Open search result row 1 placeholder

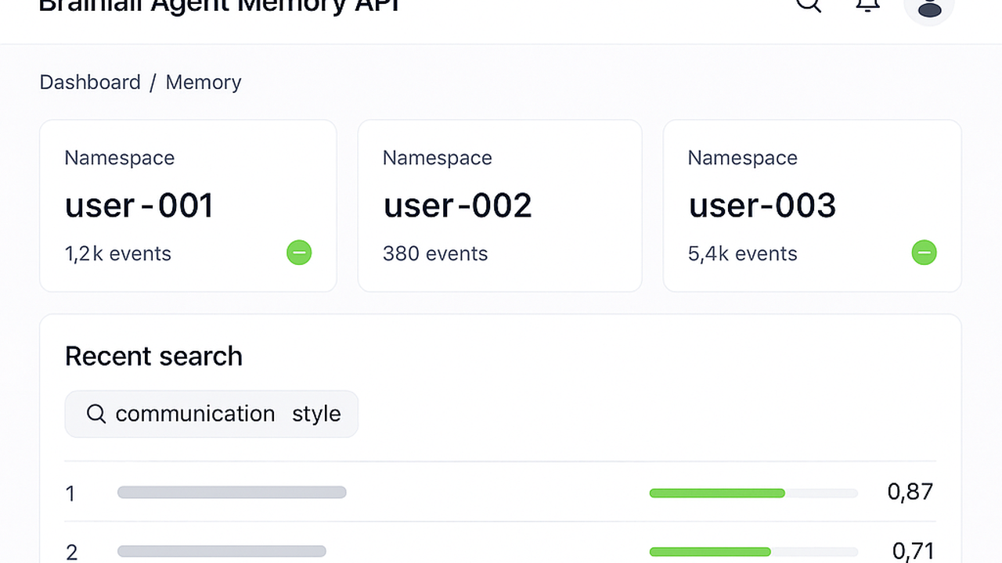pyautogui.click(x=232, y=492)
